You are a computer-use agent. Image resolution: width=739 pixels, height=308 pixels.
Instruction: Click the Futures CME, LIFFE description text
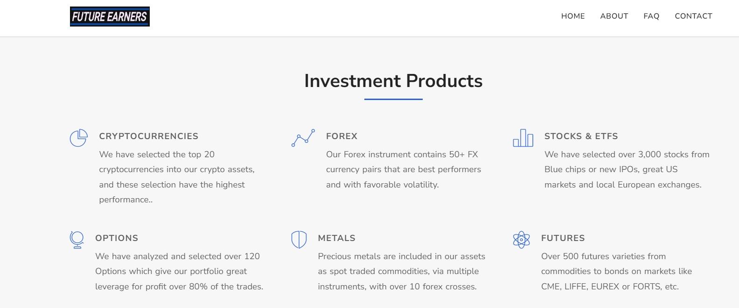coord(616,271)
